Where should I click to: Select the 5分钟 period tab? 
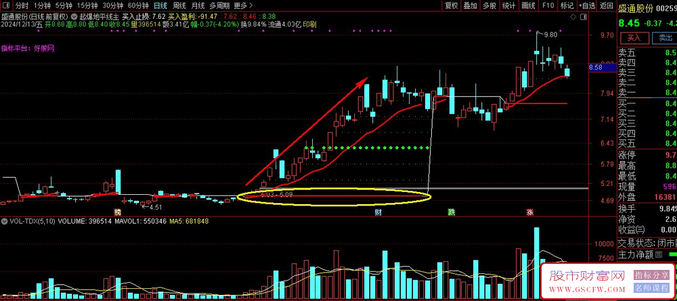(64, 5)
